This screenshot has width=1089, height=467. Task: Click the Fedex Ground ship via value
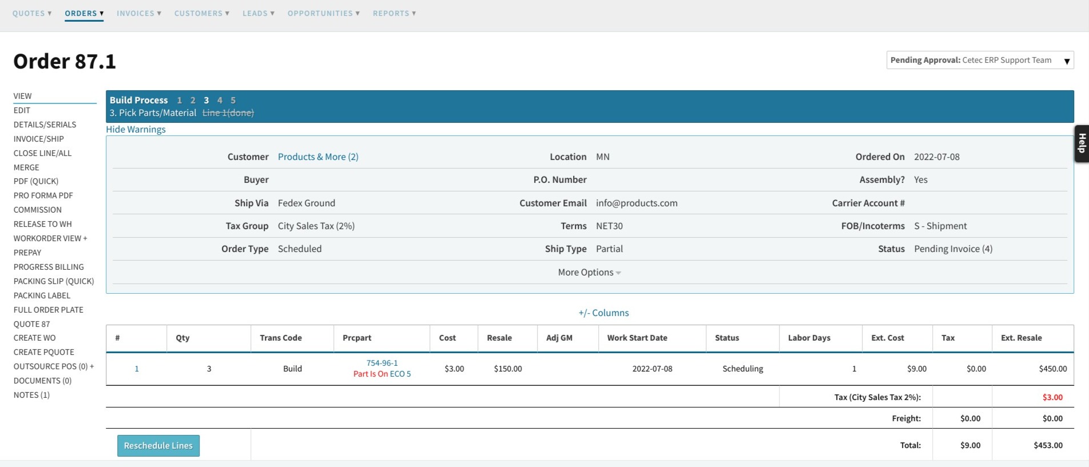[307, 203]
